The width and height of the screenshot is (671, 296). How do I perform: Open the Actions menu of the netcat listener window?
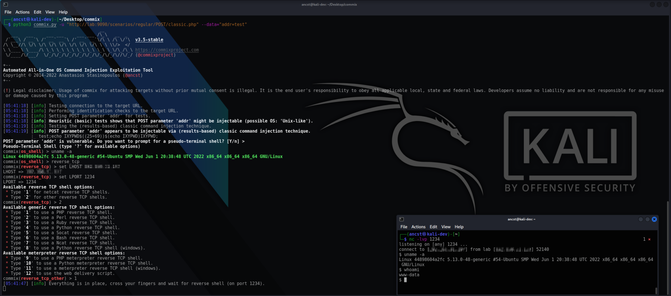(418, 227)
